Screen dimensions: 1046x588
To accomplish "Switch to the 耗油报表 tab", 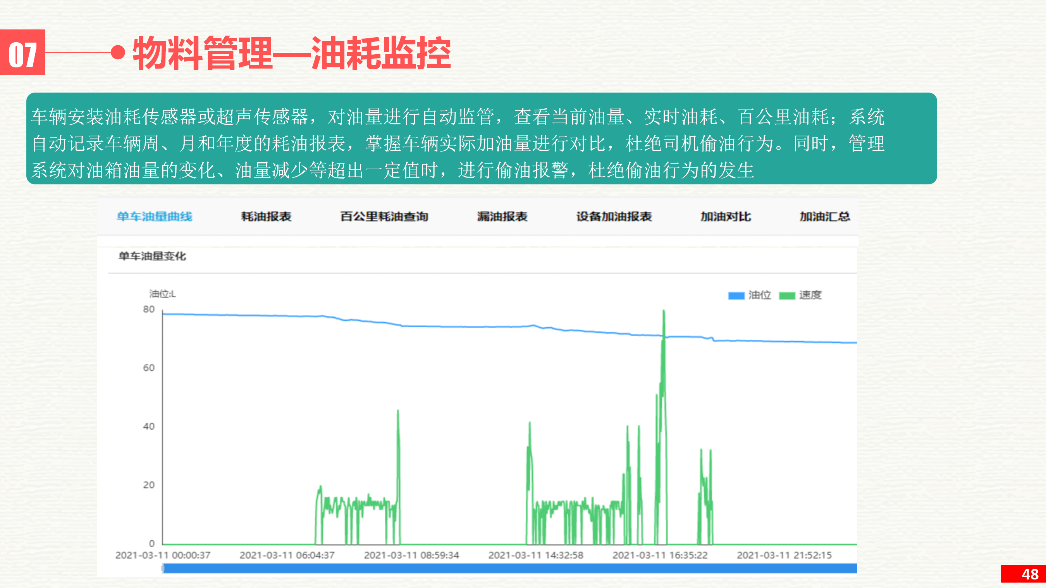I will (x=267, y=217).
